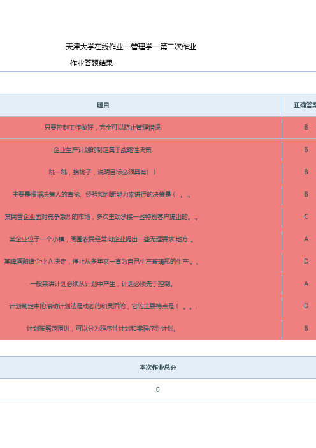Screen dimensions: 316x448
Task: Click answer B for 主要是根据决策人 row
Action: [306, 195]
